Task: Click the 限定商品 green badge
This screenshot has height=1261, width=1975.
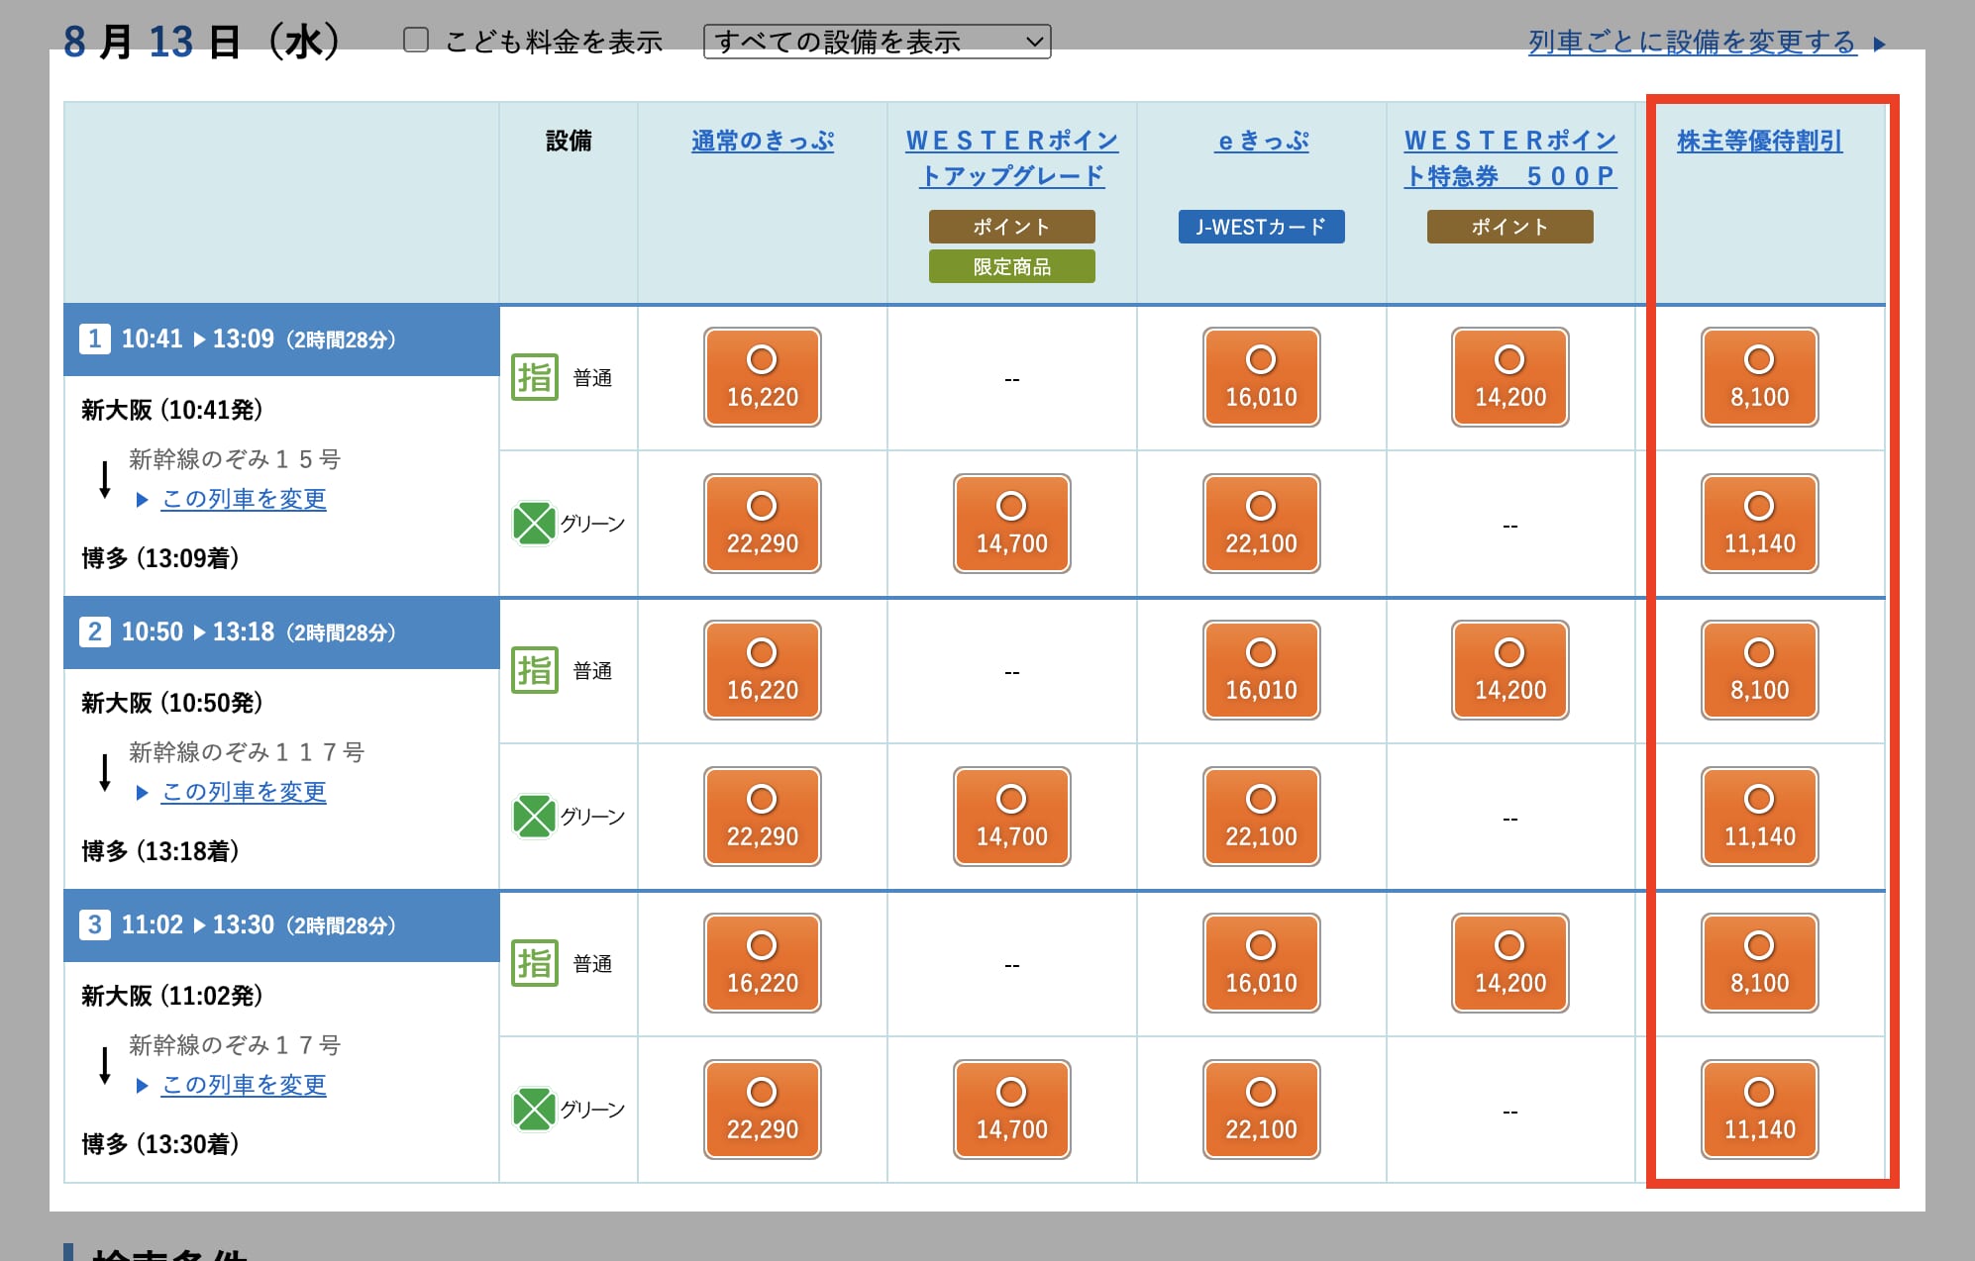Action: coord(1011,266)
